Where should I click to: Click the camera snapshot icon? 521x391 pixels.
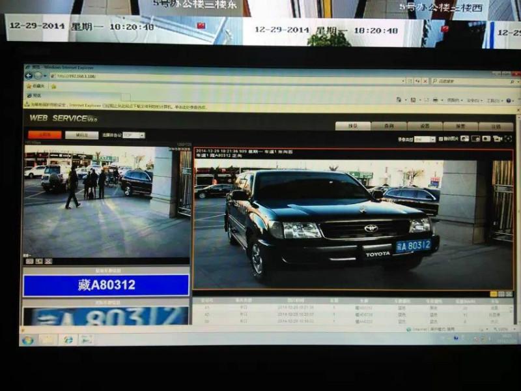click(486, 139)
